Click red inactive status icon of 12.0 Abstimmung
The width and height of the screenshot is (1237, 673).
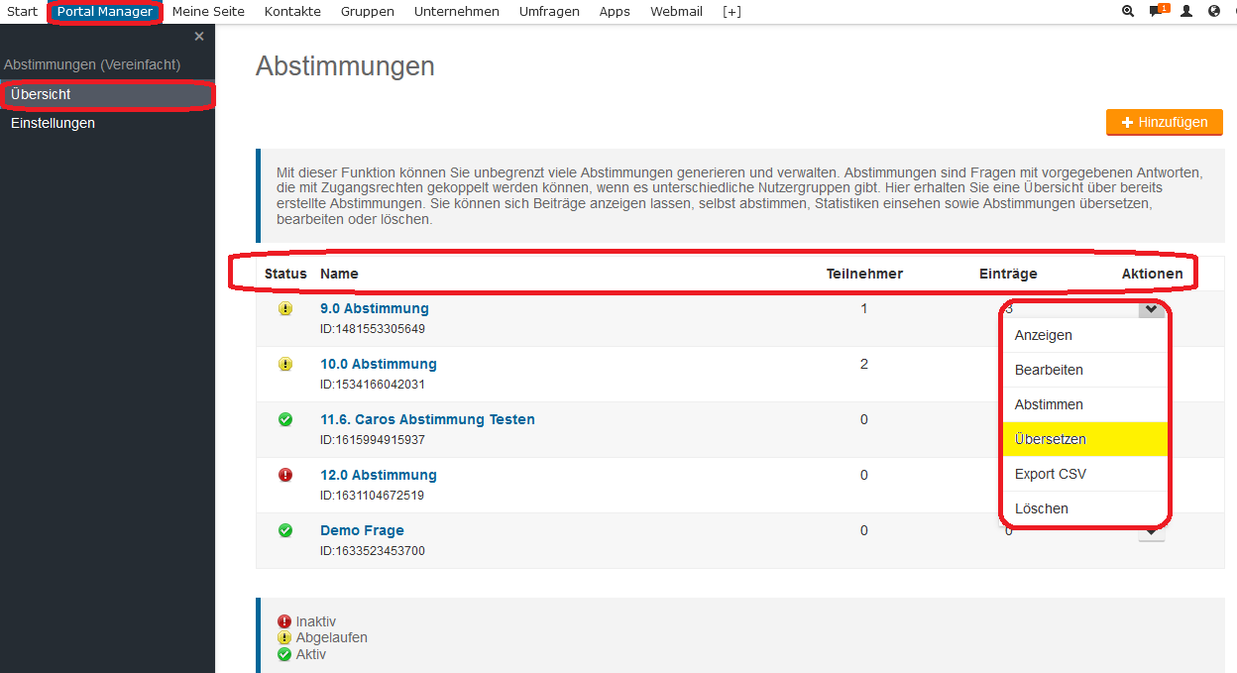[x=285, y=476]
